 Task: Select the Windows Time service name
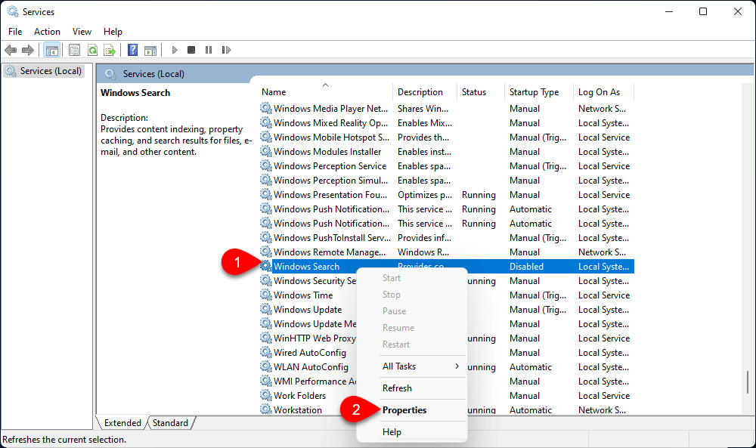coord(303,295)
